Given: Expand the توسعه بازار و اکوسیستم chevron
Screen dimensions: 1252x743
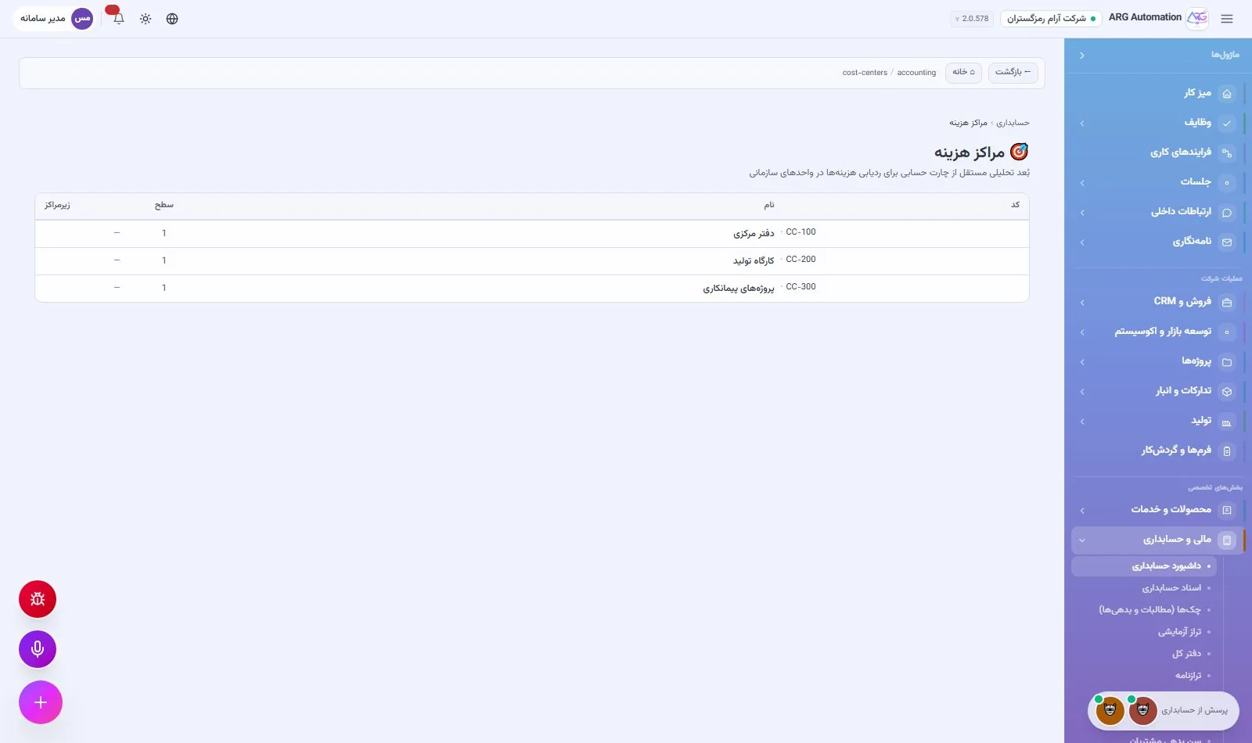Looking at the screenshot, I should pos(1082,332).
